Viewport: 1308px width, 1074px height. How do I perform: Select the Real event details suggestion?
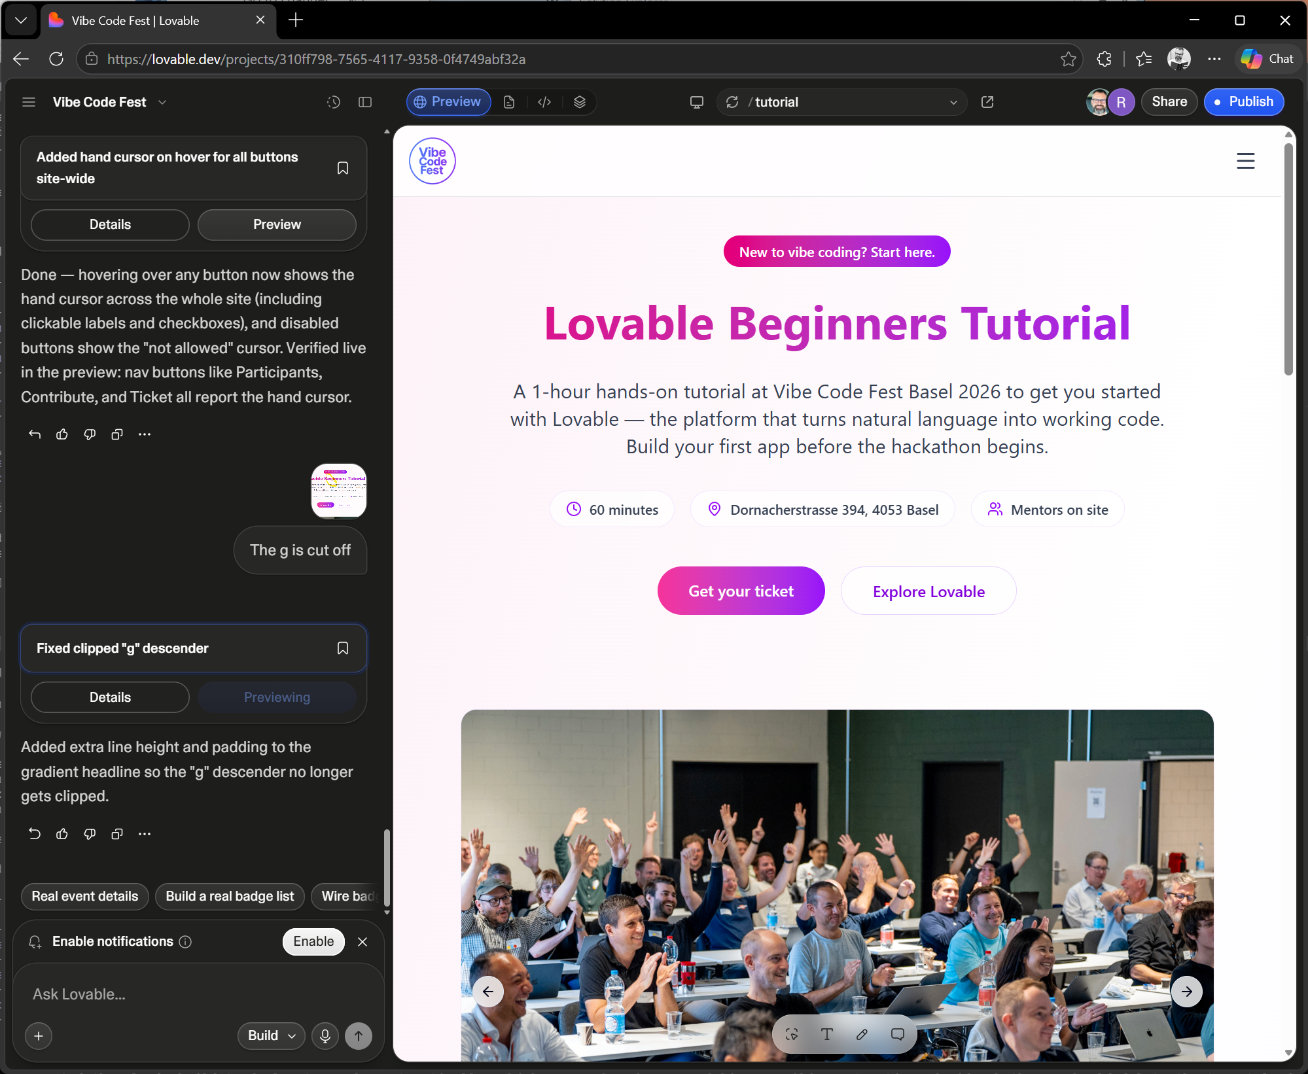point(85,896)
